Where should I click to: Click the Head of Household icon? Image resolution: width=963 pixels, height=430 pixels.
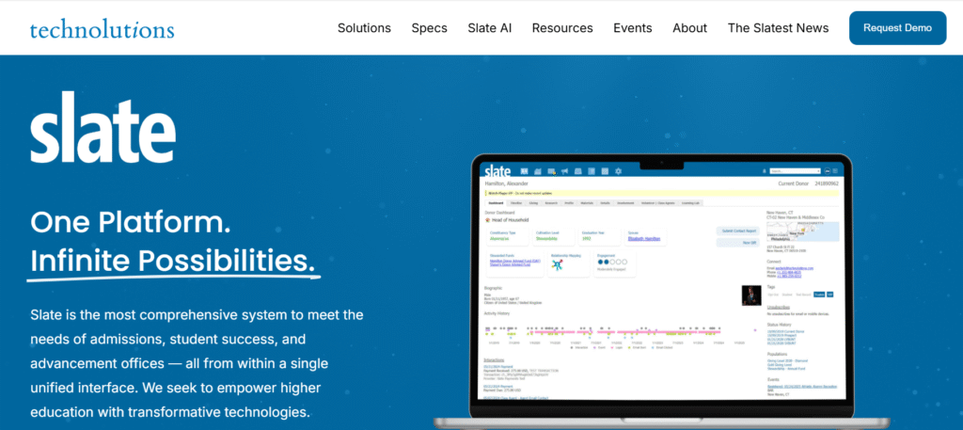coord(488,219)
